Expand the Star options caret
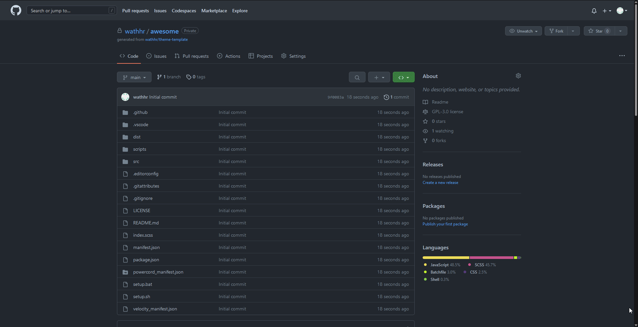The image size is (638, 327). 620,31
